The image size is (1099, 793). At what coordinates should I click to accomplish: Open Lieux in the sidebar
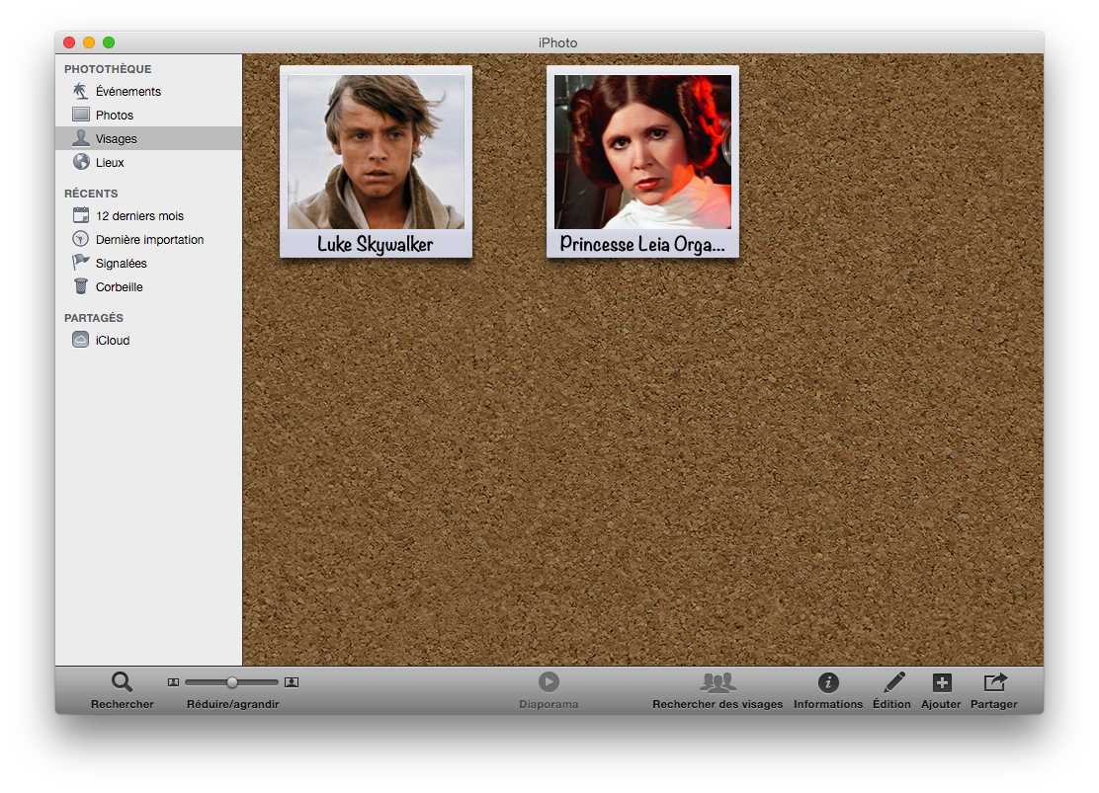(x=148, y=163)
